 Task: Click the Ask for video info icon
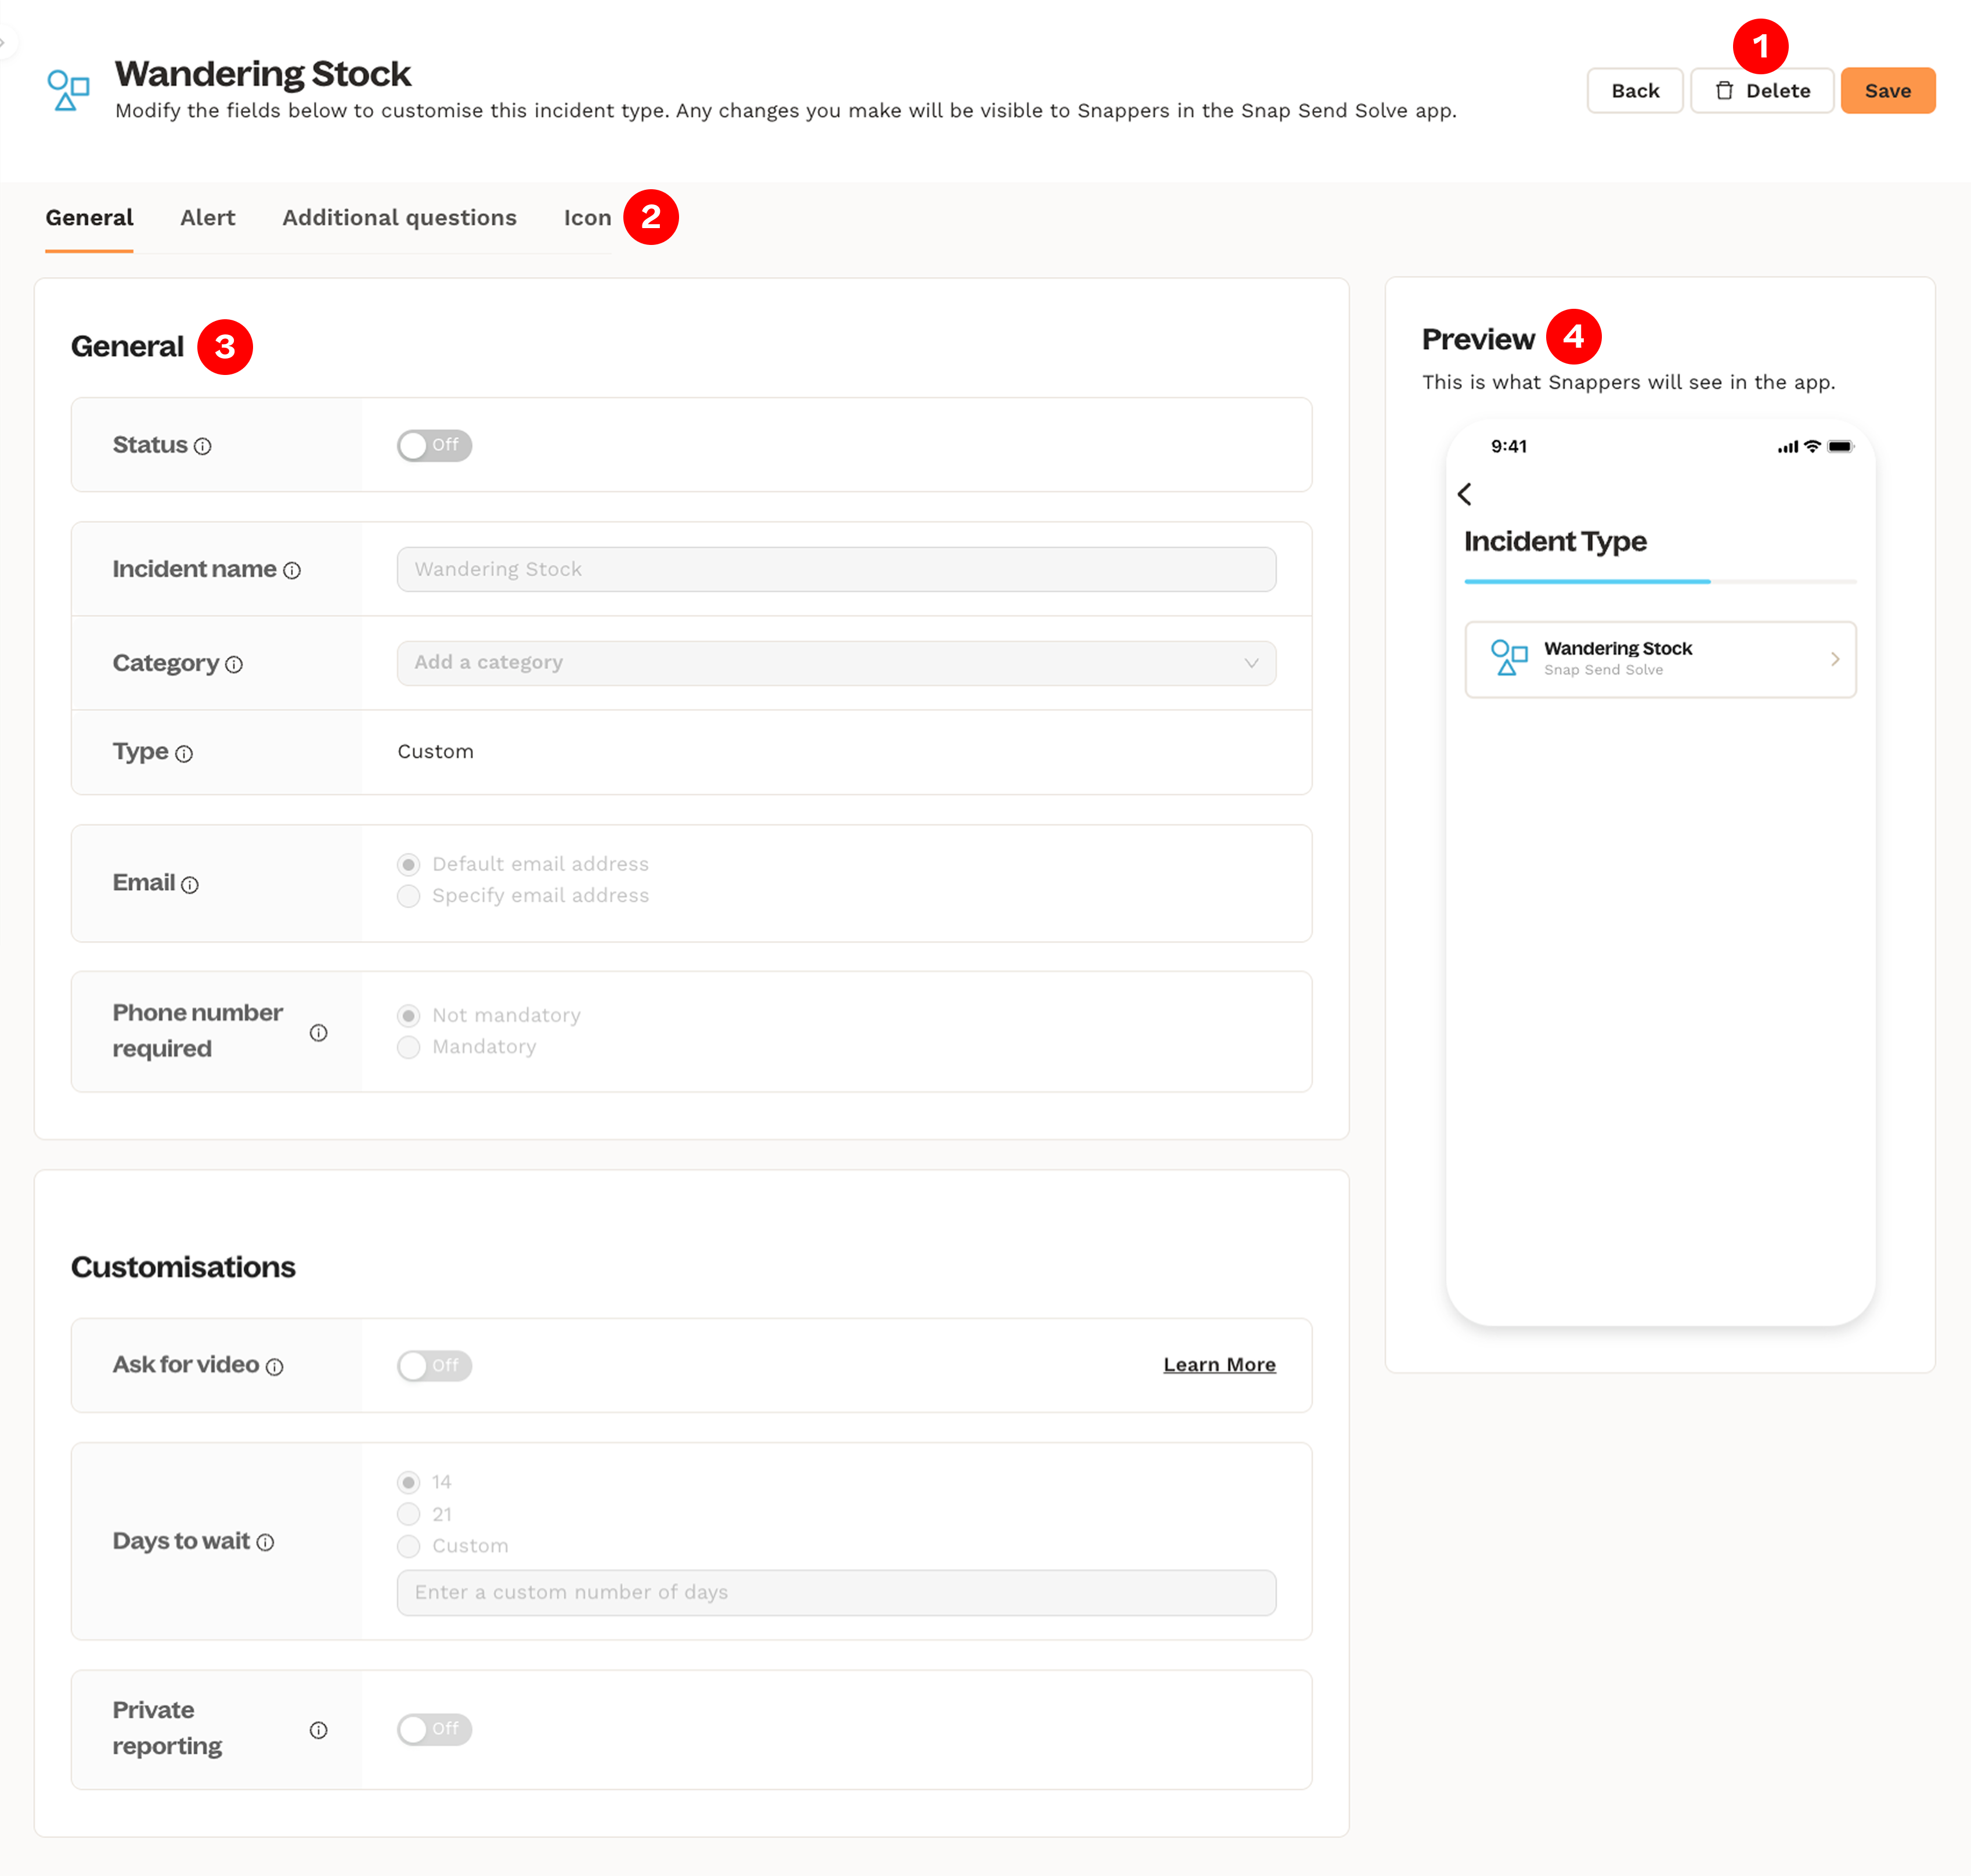coord(275,1366)
